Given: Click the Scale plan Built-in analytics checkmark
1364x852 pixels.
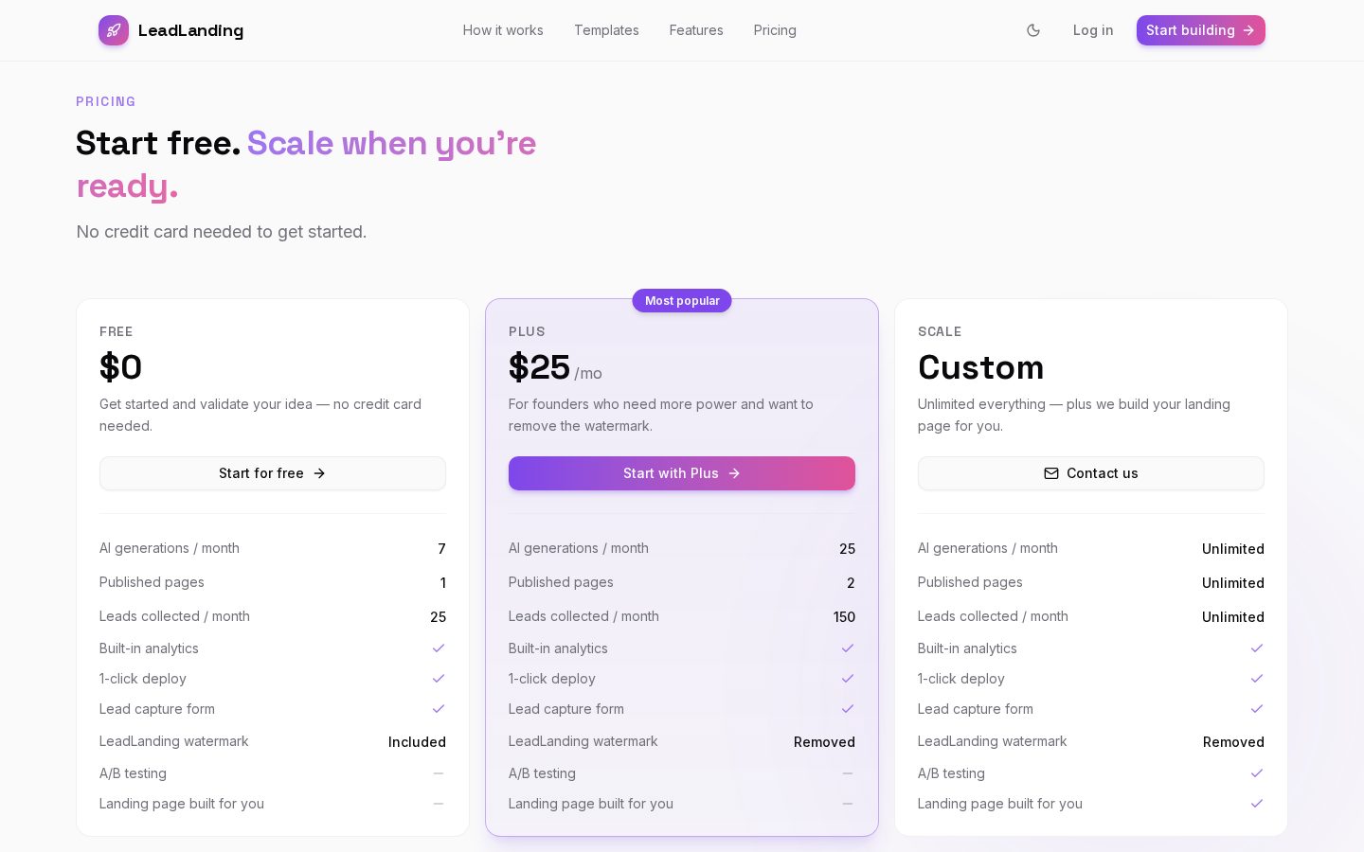Looking at the screenshot, I should (x=1257, y=648).
